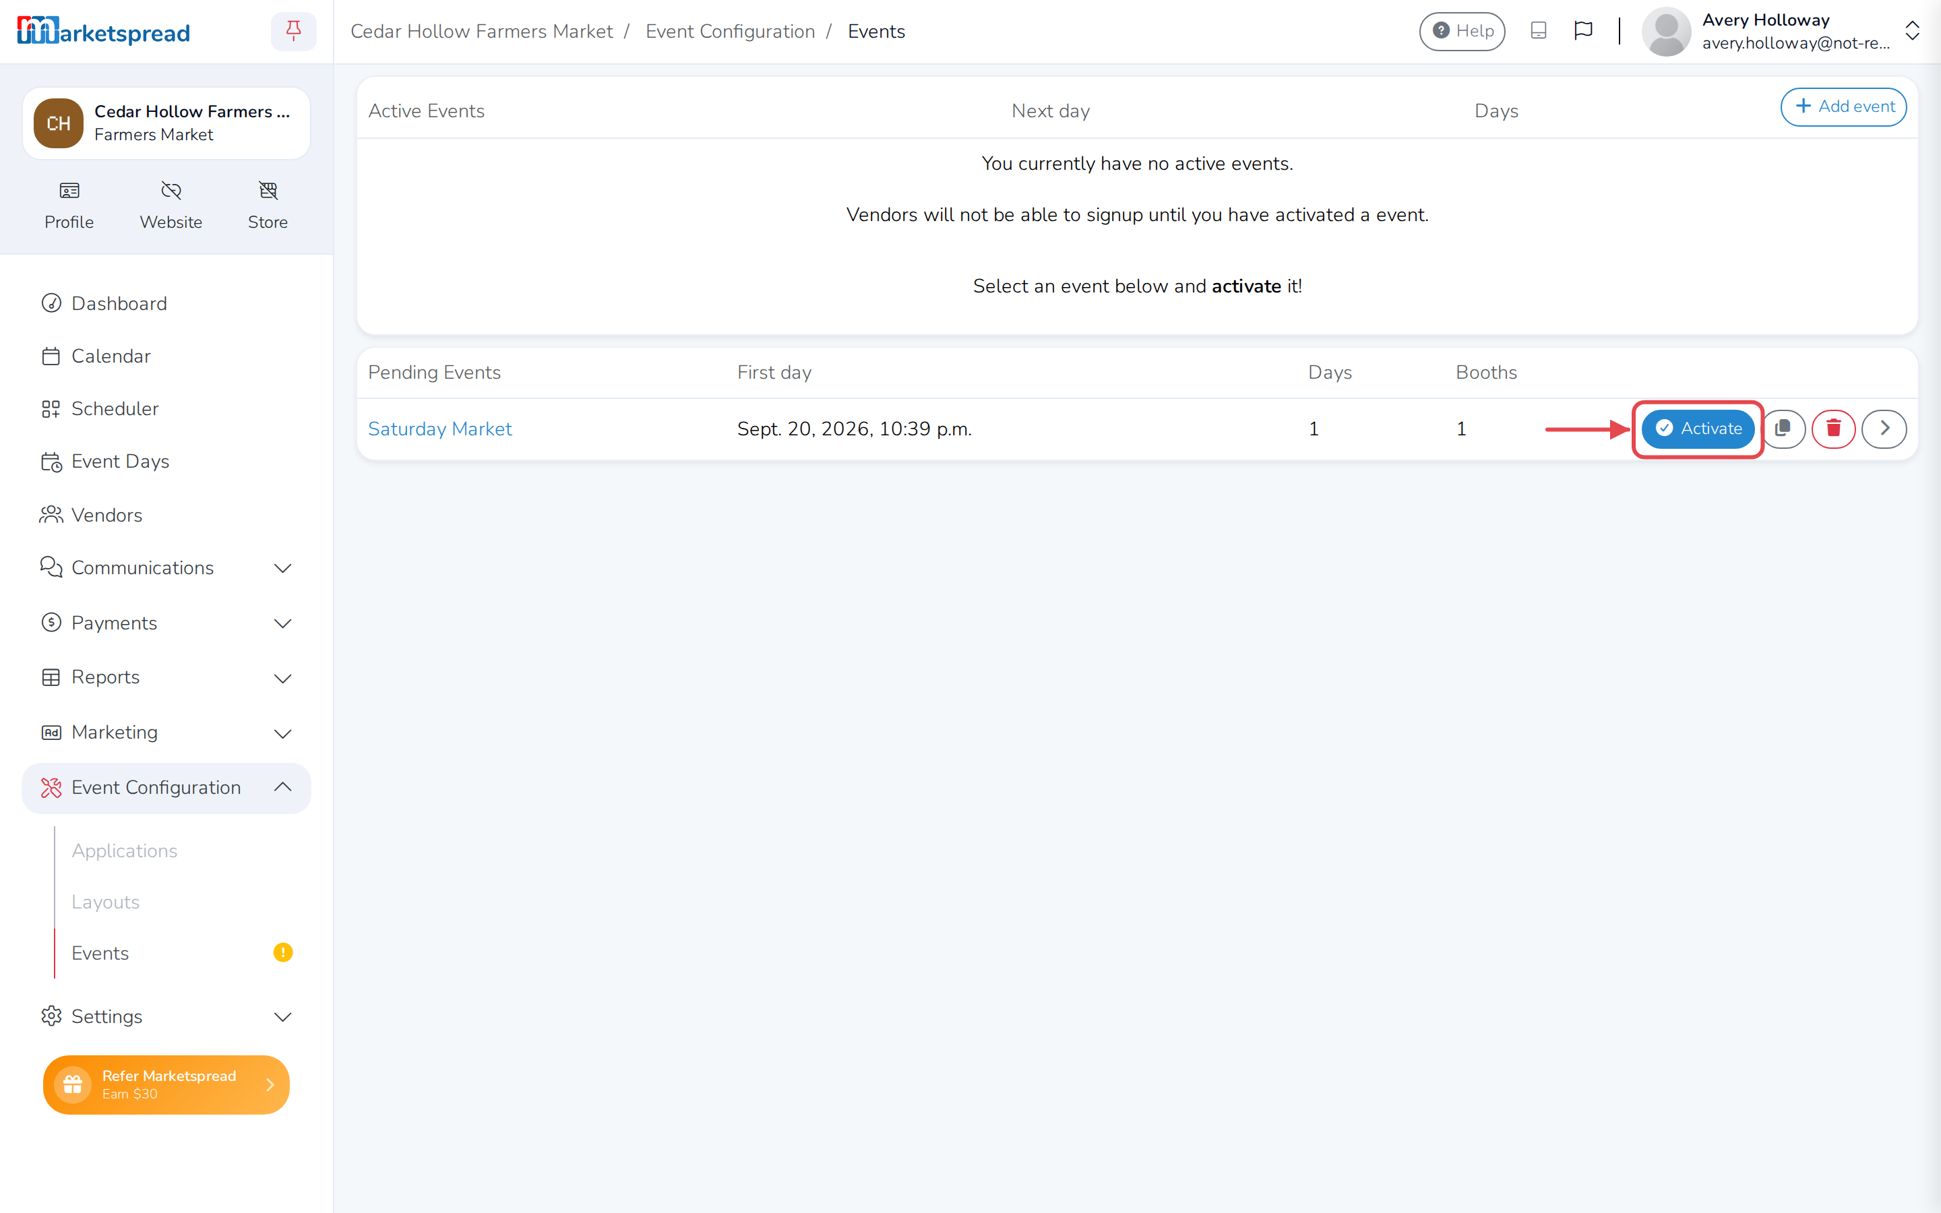Activate the Saturday Market event

[1698, 429]
